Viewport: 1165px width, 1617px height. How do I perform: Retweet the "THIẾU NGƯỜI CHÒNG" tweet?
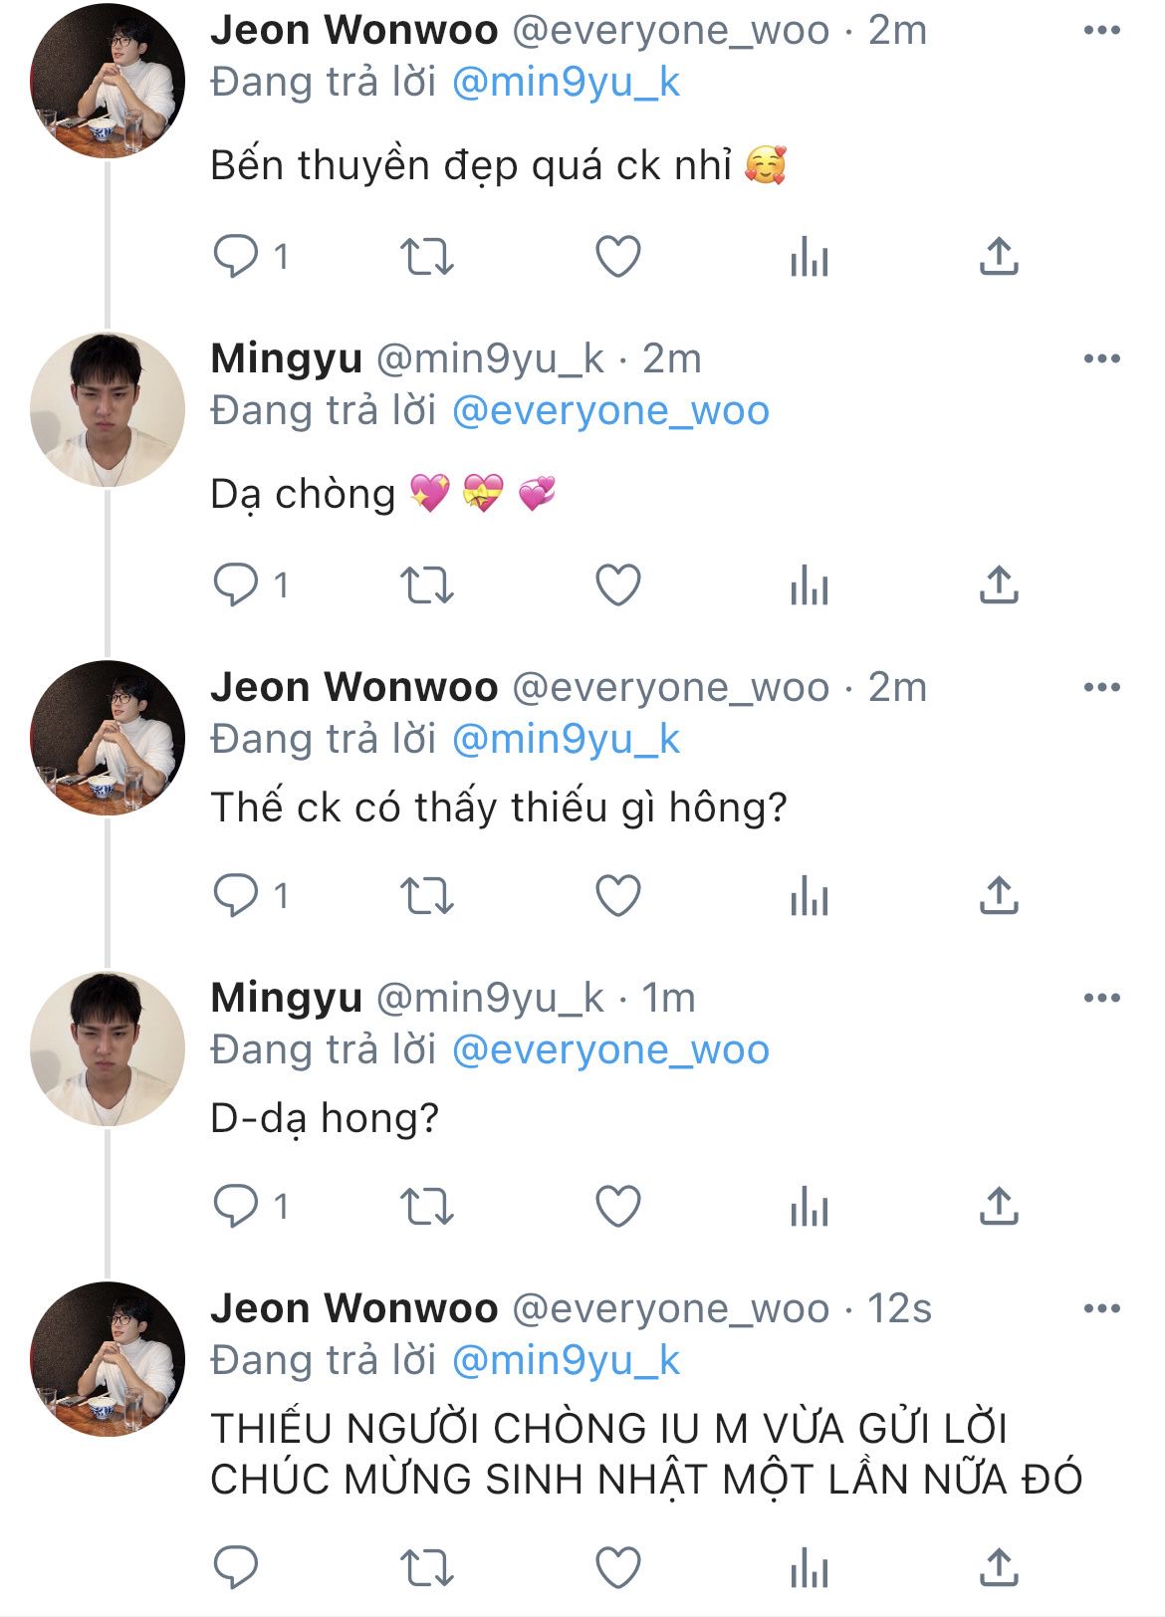427,1568
